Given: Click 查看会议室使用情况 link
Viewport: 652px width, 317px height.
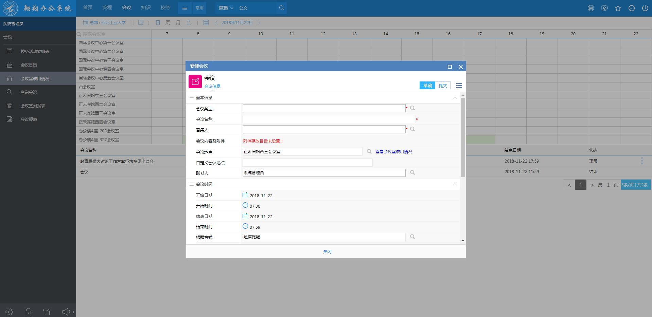Looking at the screenshot, I should point(393,152).
